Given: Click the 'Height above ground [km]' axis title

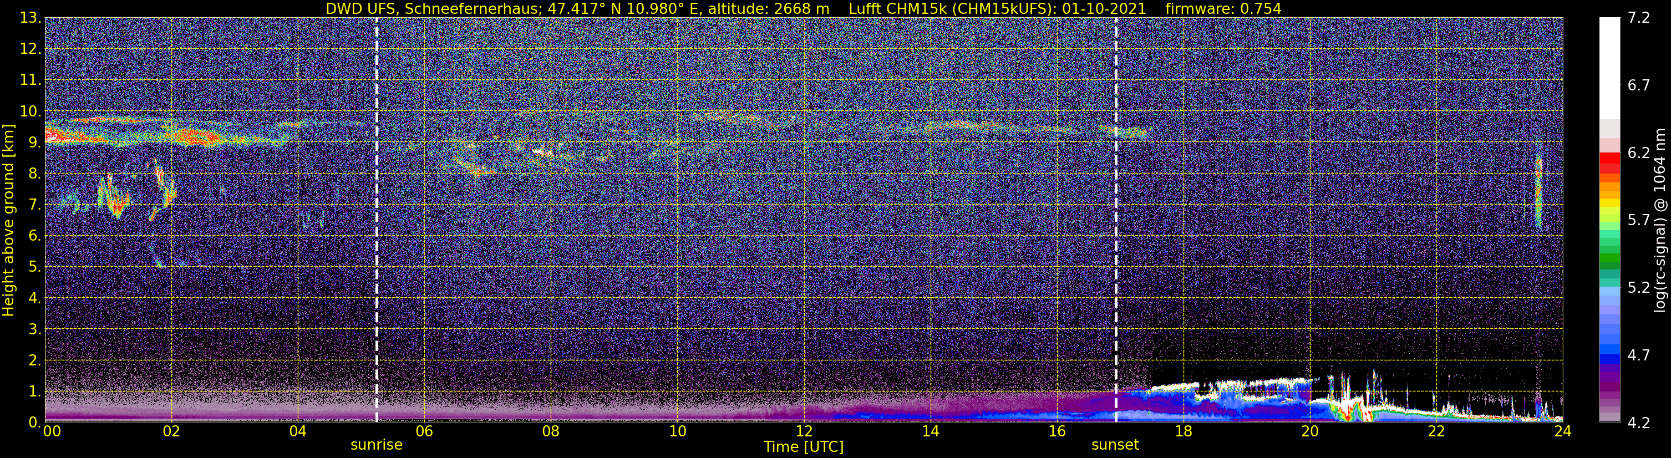Looking at the screenshot, I should point(8,221).
